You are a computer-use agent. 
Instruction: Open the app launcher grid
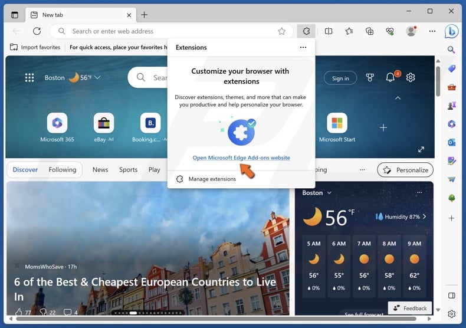pyautogui.click(x=29, y=77)
